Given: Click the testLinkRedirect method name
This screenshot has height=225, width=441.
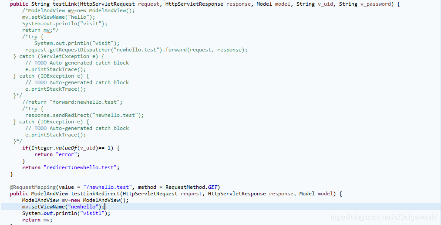Looking at the screenshot, I should coord(95,194).
